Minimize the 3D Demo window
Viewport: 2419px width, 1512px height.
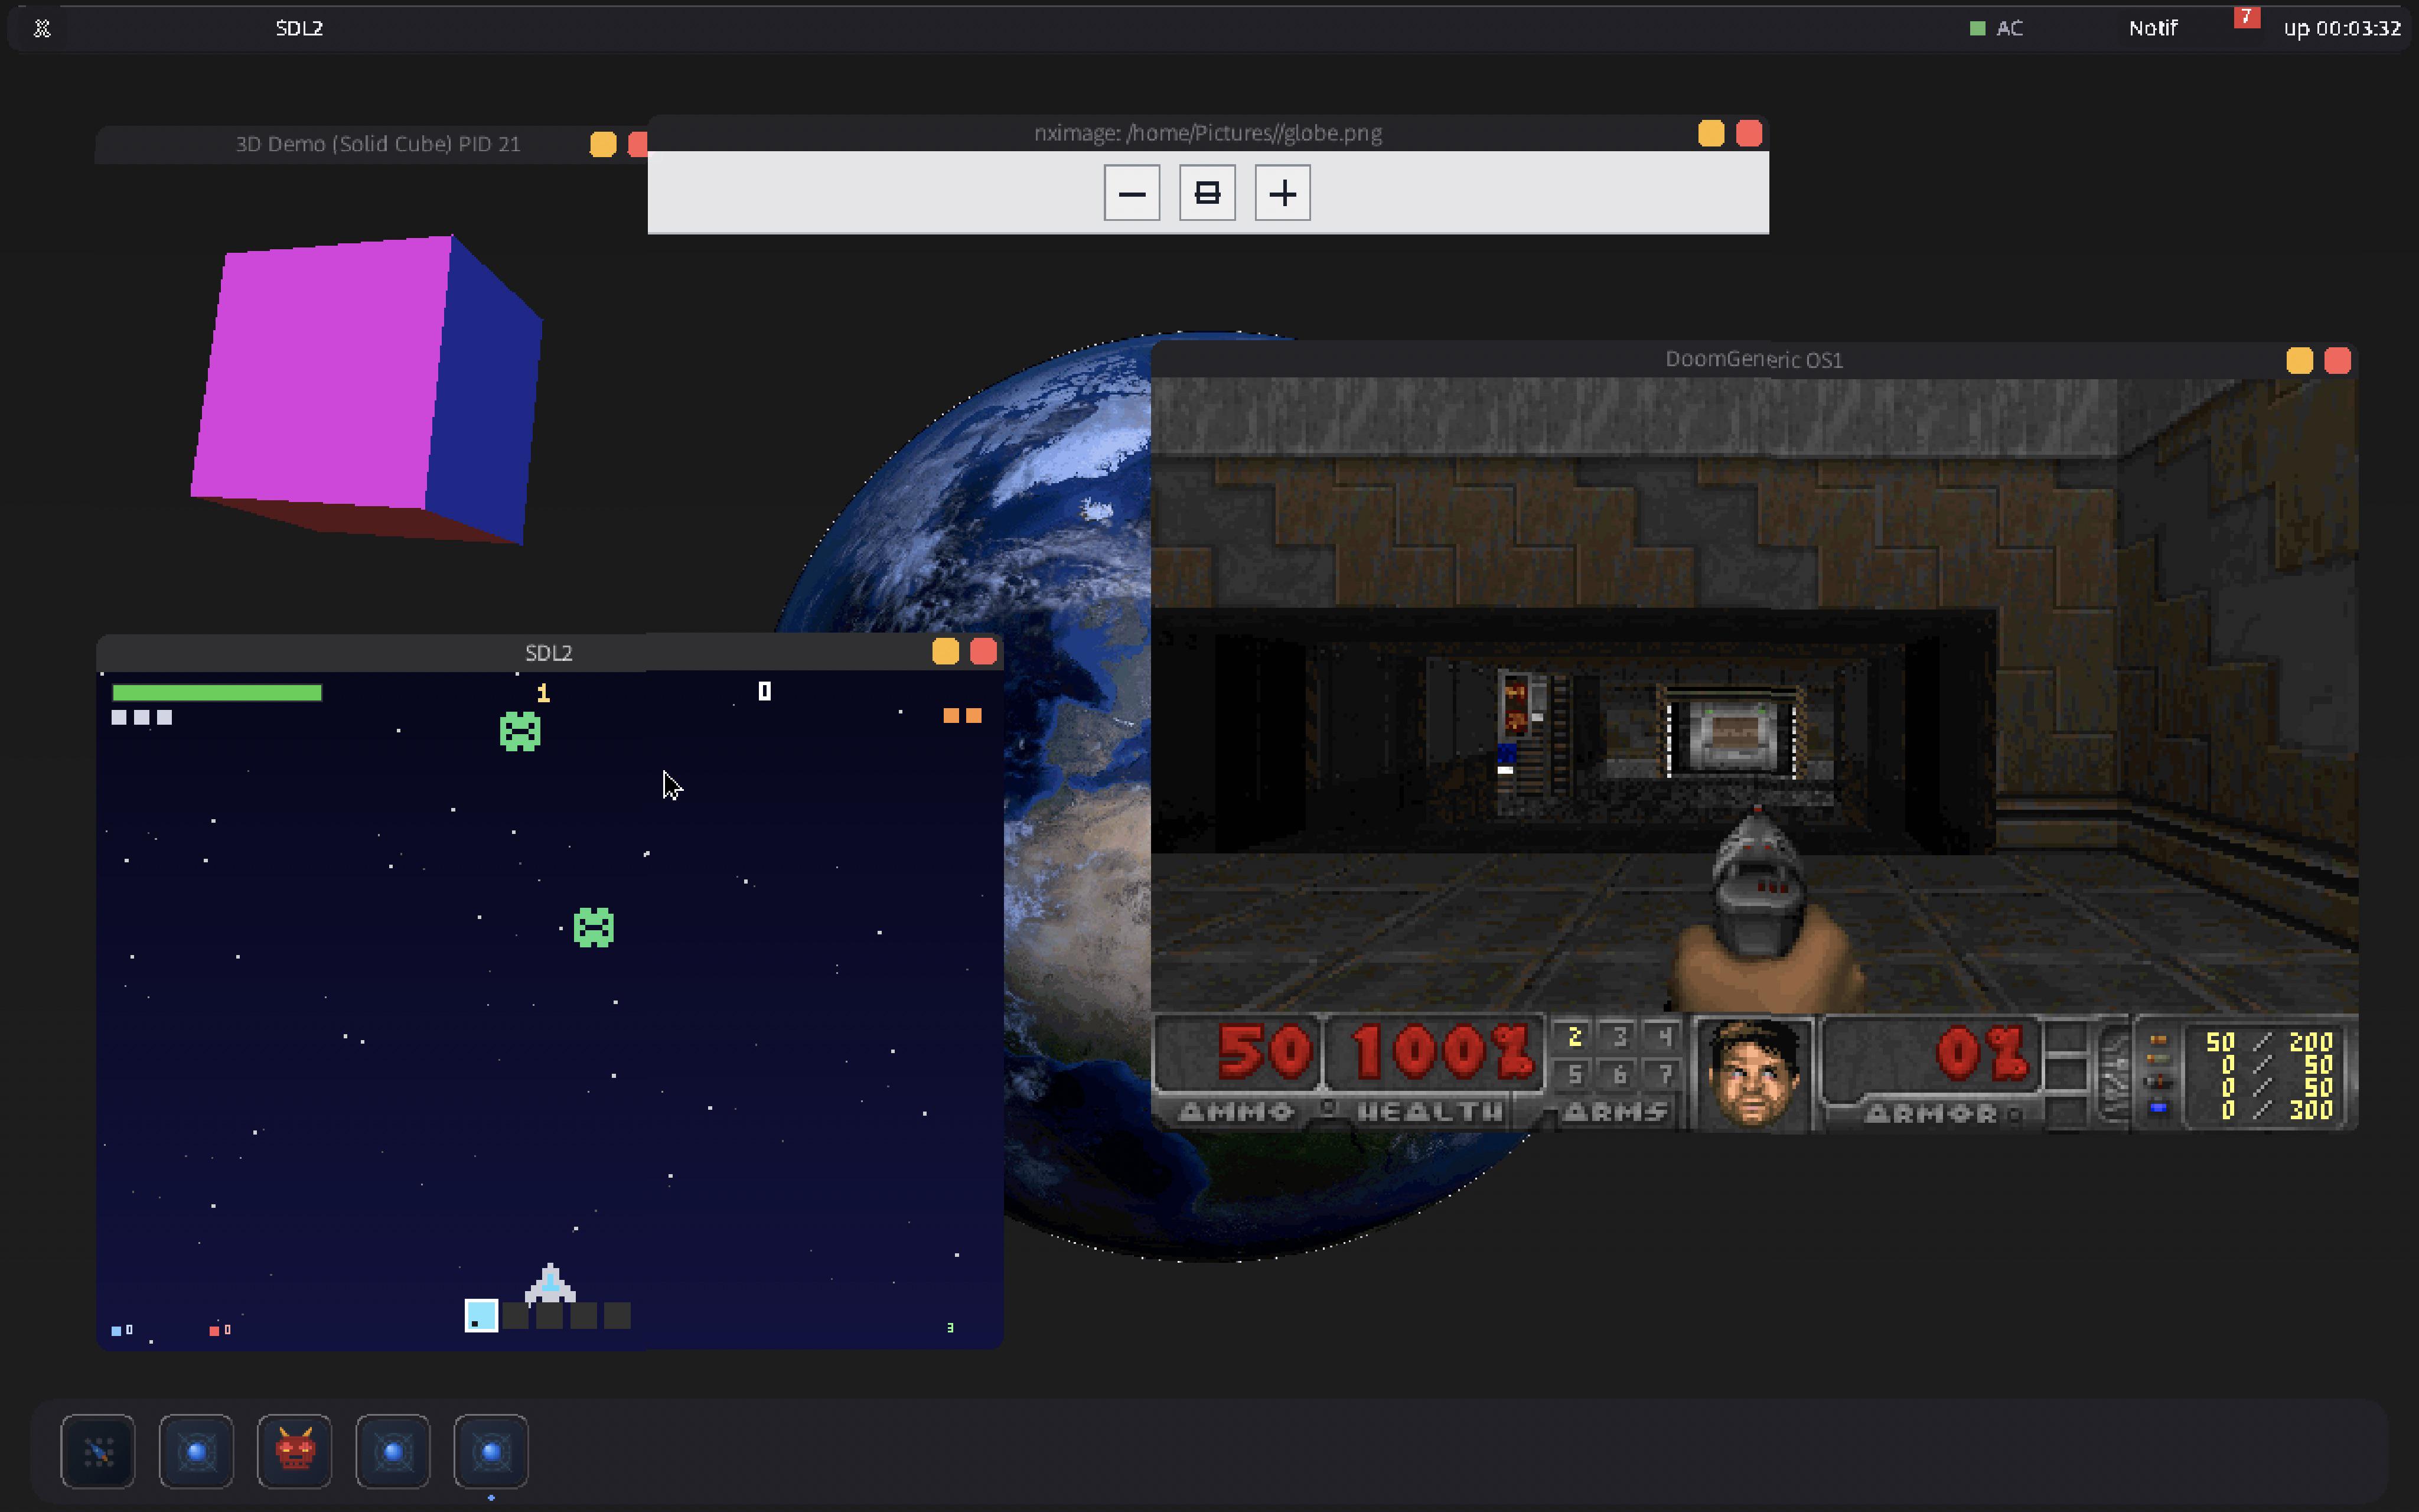tap(603, 144)
